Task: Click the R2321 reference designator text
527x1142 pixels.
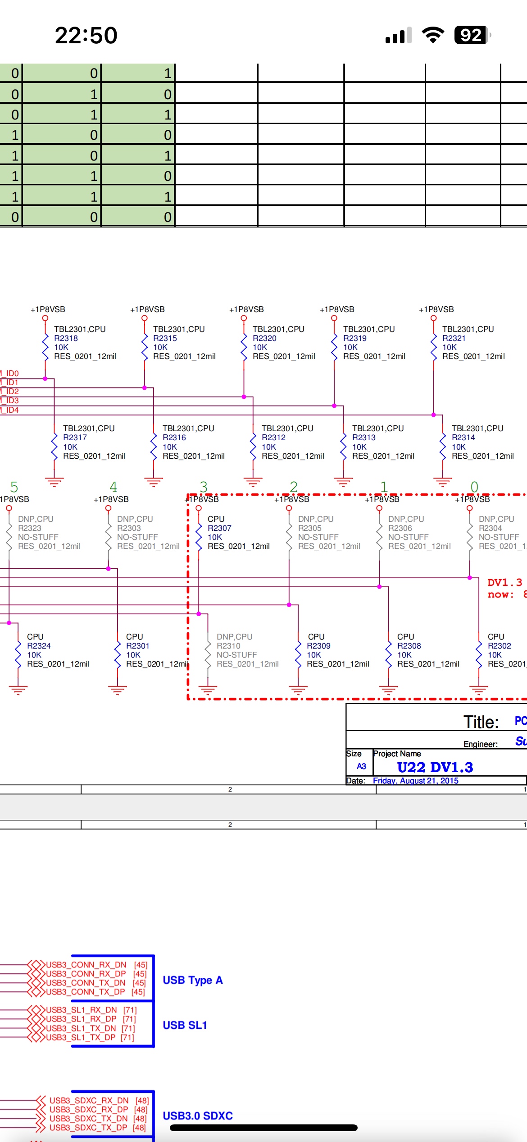Action: coord(454,338)
